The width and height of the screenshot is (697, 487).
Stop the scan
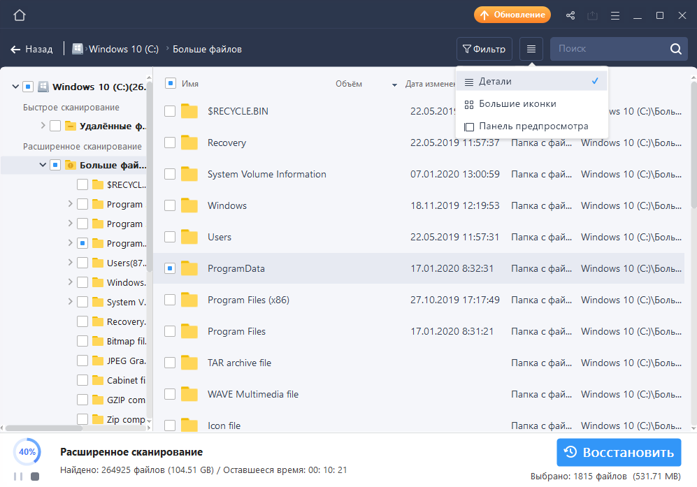click(x=35, y=477)
